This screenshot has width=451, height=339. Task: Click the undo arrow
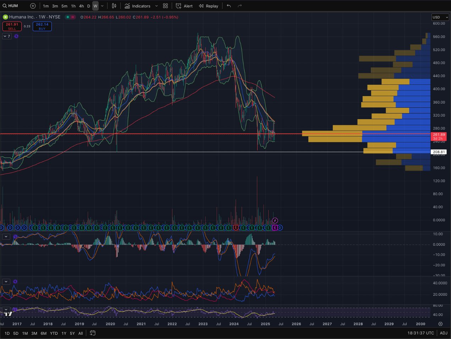click(x=229, y=6)
